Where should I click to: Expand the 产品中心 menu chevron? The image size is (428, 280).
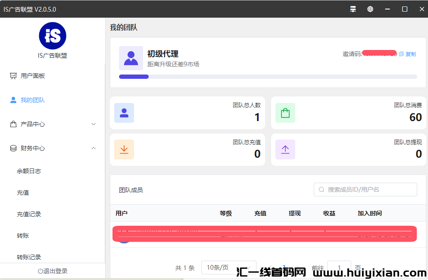click(x=94, y=124)
